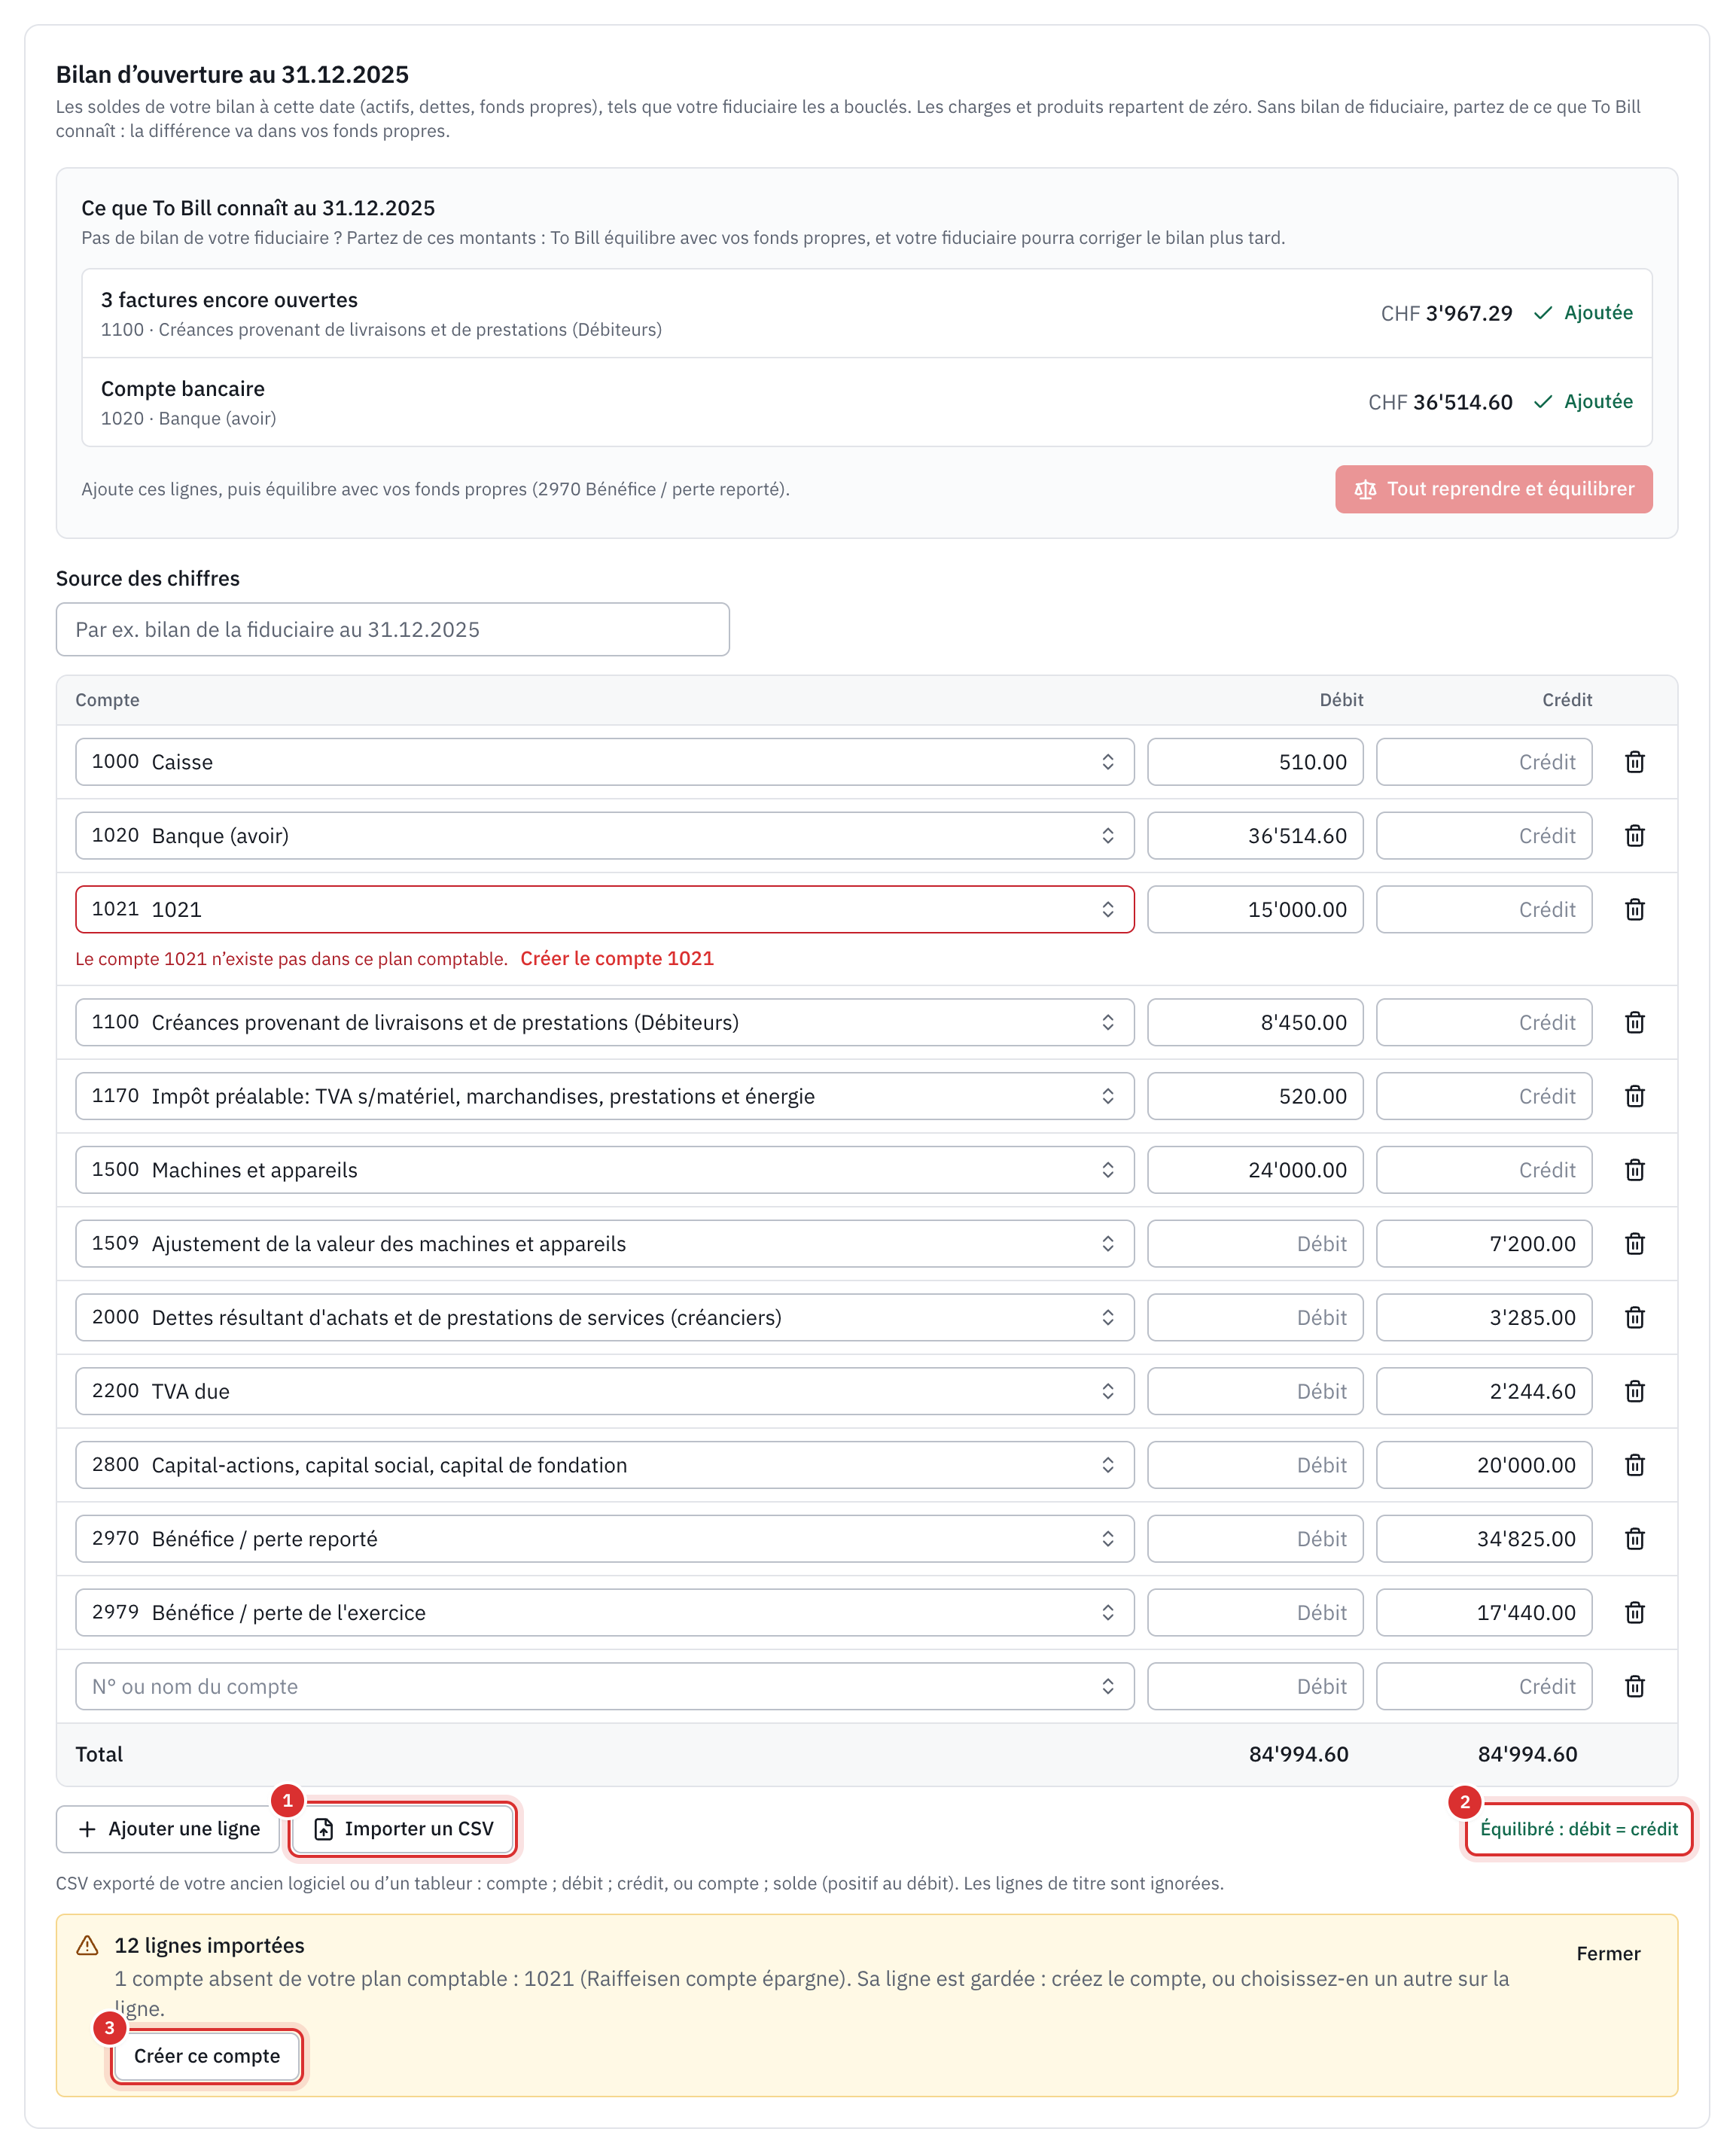Expand the 1500 Machines et appareils selector
The image size is (1736, 2153).
(604, 1170)
